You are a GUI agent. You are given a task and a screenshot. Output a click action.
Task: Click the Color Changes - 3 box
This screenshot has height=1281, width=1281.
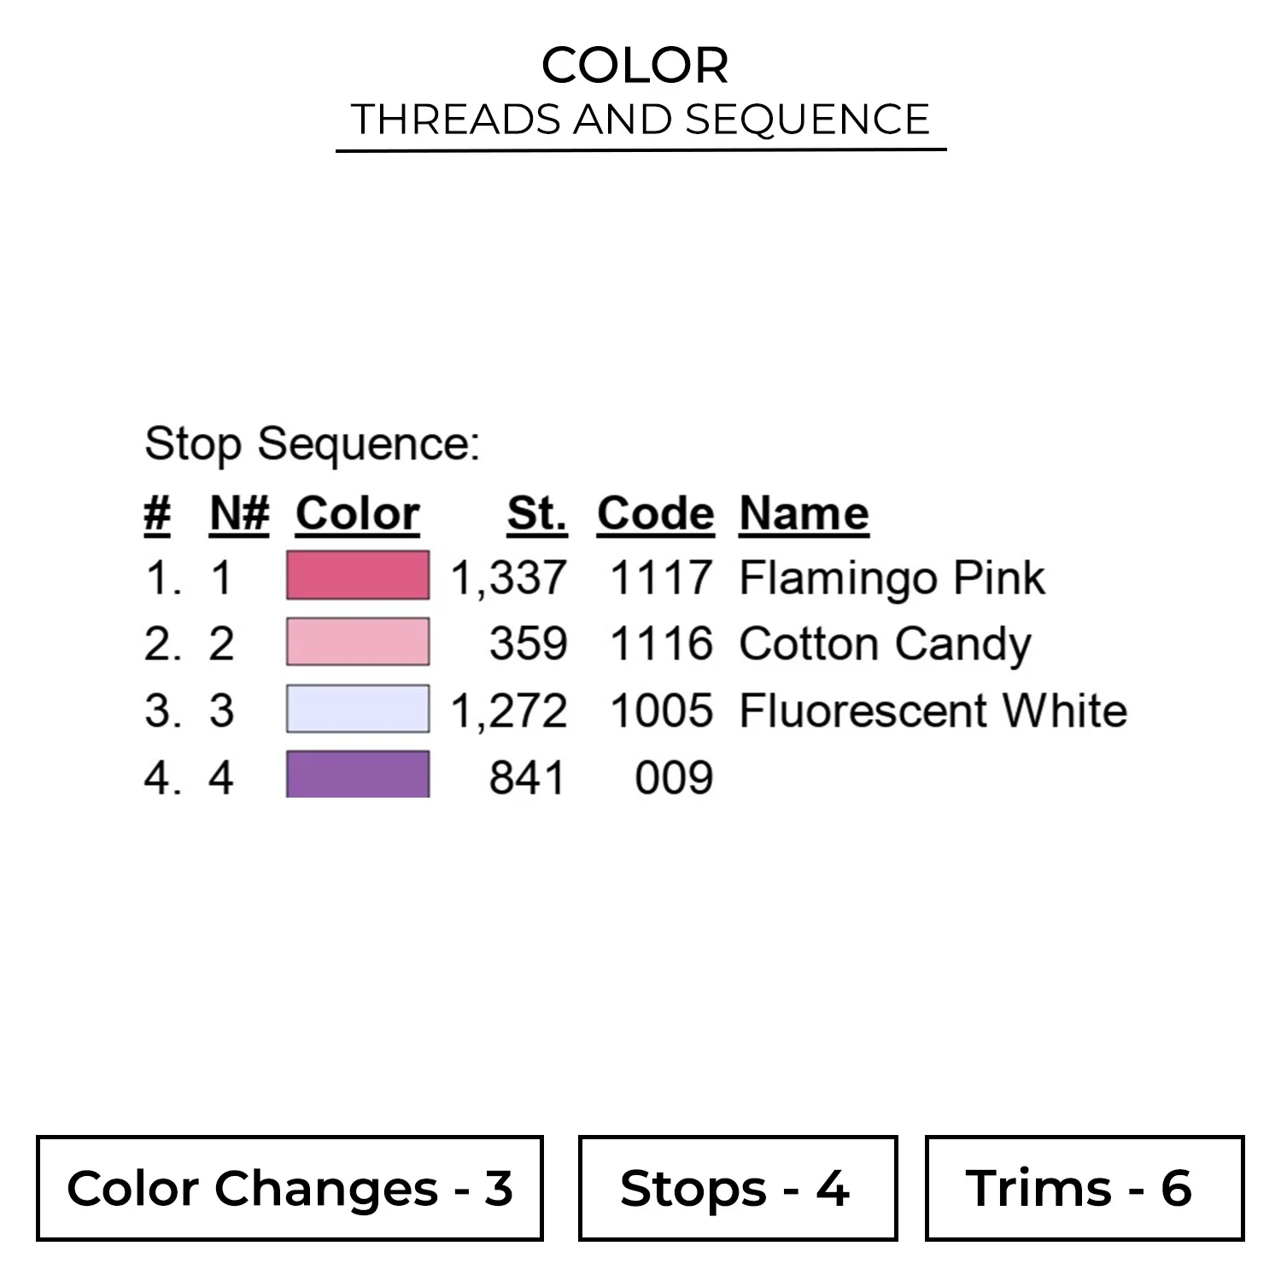290,1188
